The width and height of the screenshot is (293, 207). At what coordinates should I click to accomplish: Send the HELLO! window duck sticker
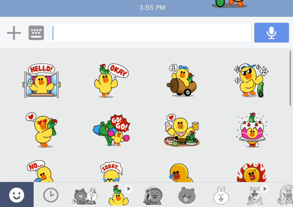tap(41, 82)
